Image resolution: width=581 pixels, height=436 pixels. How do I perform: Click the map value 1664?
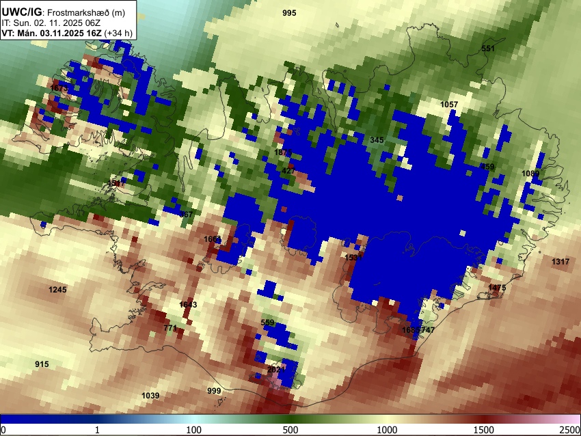tap(213, 239)
